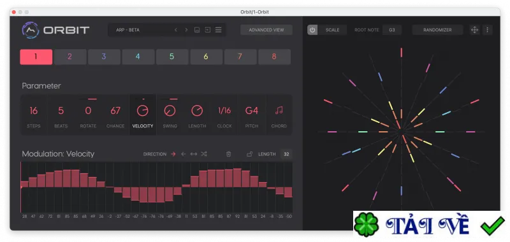Select the Length knob parameter
Screen dimensions: 510x242
pos(197,111)
